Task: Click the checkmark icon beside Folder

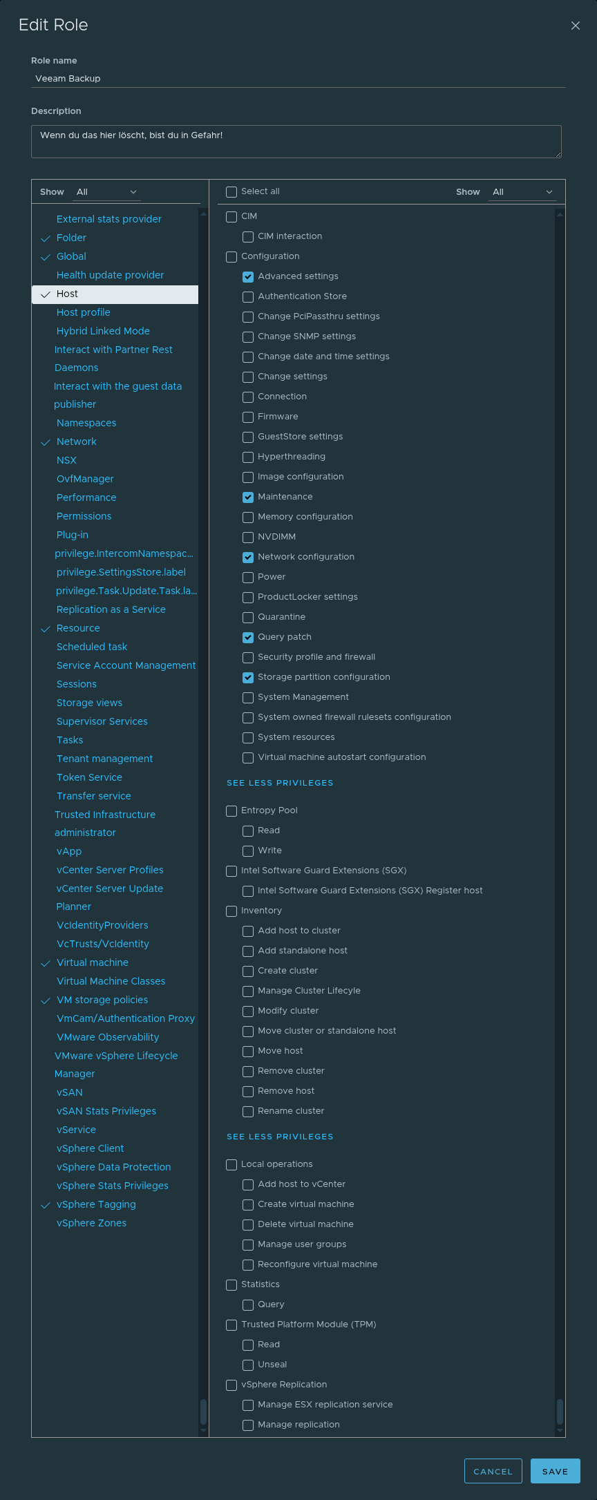Action: click(46, 238)
